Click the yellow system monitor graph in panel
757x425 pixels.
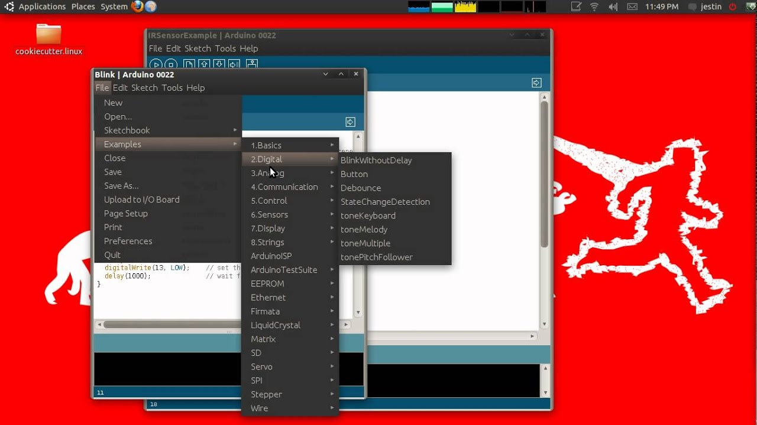pos(465,7)
